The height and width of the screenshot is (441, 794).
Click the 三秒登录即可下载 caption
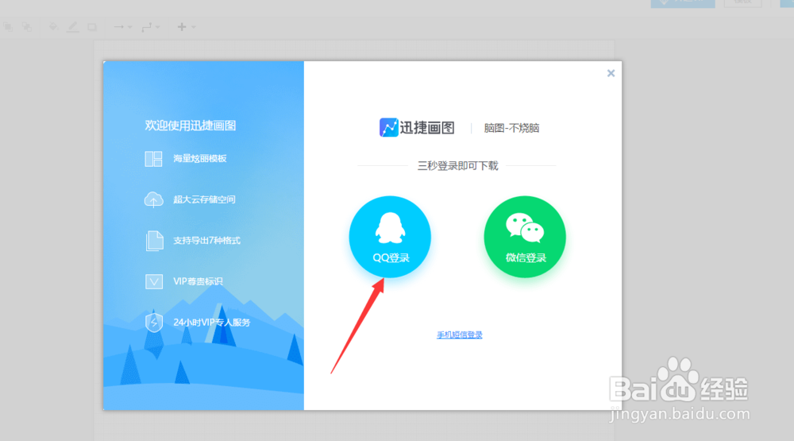[458, 166]
